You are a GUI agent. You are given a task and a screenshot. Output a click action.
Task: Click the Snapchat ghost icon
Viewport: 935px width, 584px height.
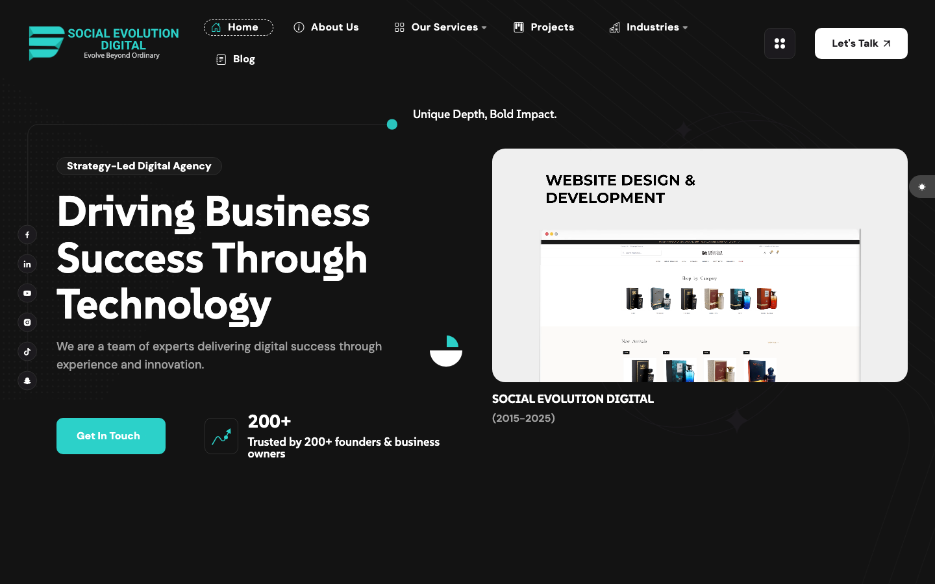click(x=27, y=381)
